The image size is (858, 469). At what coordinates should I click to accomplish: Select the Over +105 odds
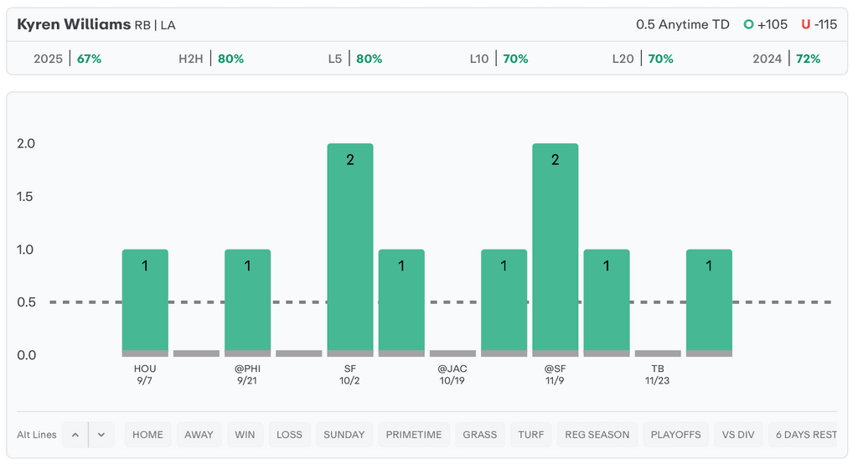coord(765,24)
